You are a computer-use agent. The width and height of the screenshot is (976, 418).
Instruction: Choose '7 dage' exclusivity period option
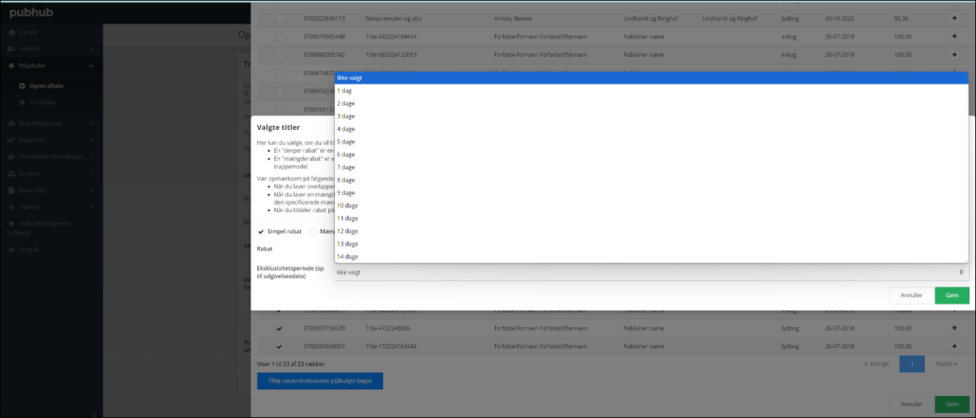346,167
